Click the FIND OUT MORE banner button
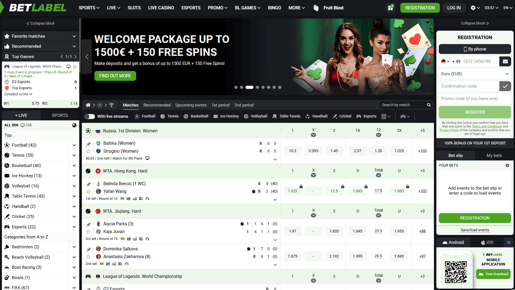Viewport: 515px width, 290px height. click(115, 76)
